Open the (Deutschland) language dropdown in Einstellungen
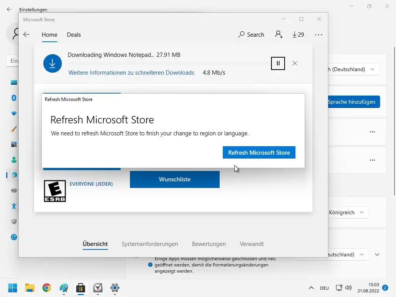This screenshot has height=297, width=396. point(354,69)
